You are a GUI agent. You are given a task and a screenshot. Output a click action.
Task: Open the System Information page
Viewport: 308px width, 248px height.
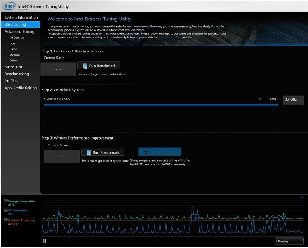point(21,17)
